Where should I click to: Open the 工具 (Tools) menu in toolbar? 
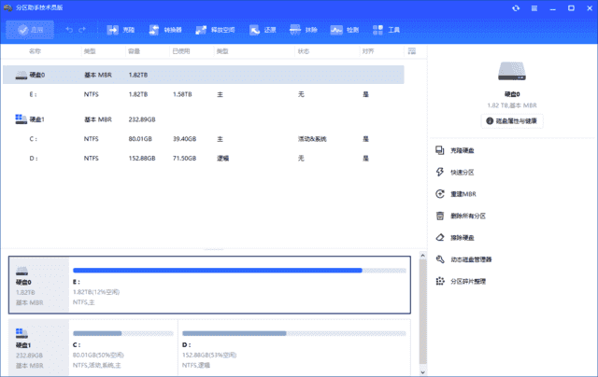[x=386, y=30]
